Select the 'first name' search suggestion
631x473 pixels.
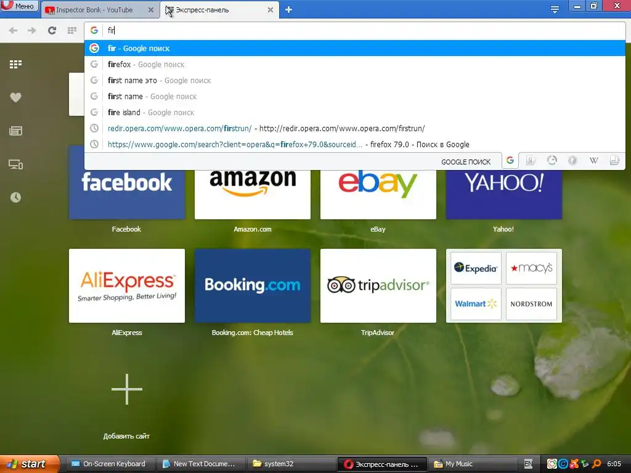click(355, 97)
